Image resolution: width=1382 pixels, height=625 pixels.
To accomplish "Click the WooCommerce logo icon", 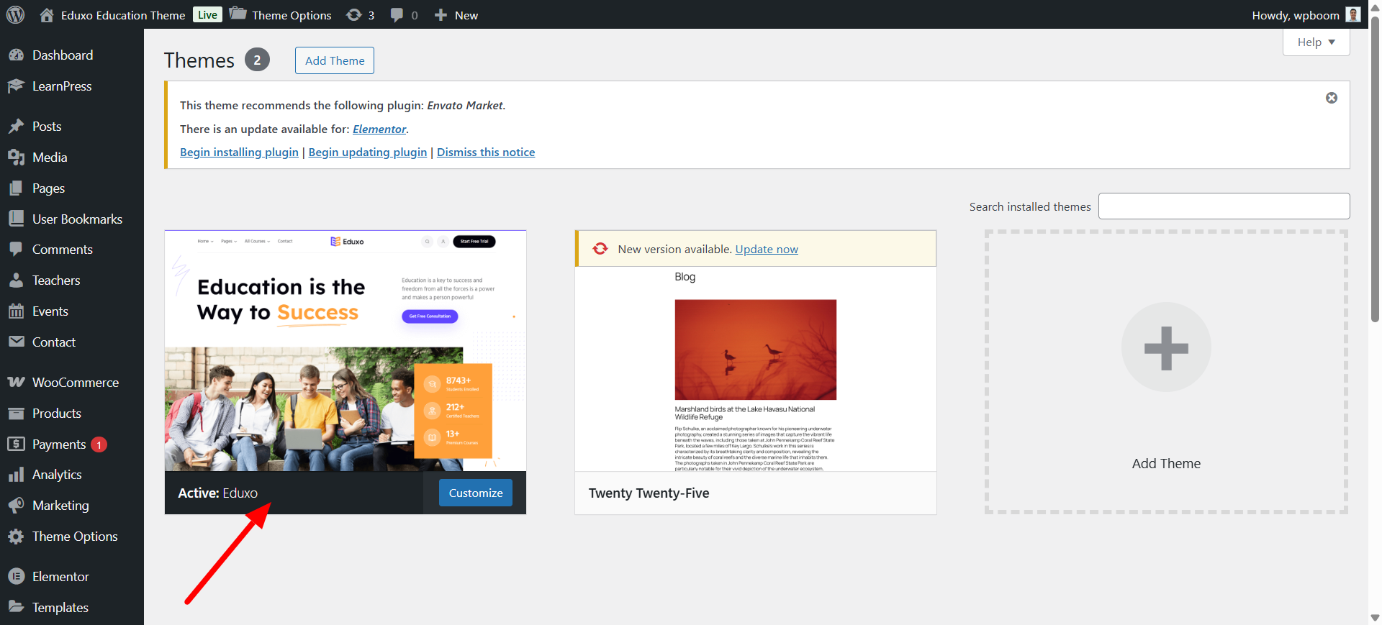I will pyautogui.click(x=16, y=382).
